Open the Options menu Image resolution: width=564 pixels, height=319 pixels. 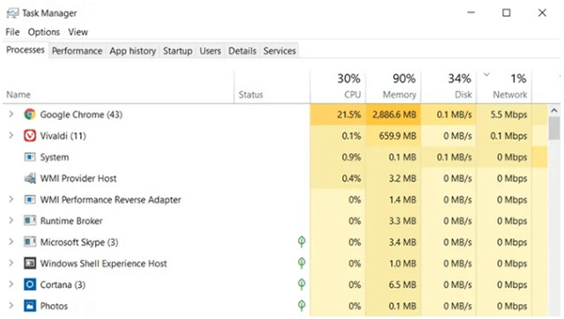44,32
